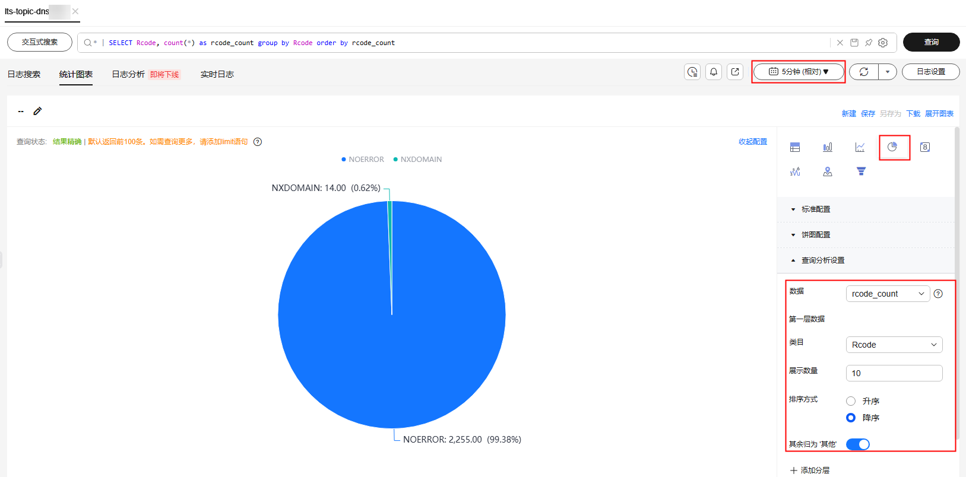Select the pie chart type icon
The image size is (966, 477).
tap(892, 147)
